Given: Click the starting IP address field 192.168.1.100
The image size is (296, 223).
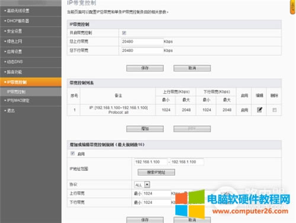Looking at the screenshot, I should 151,162.
